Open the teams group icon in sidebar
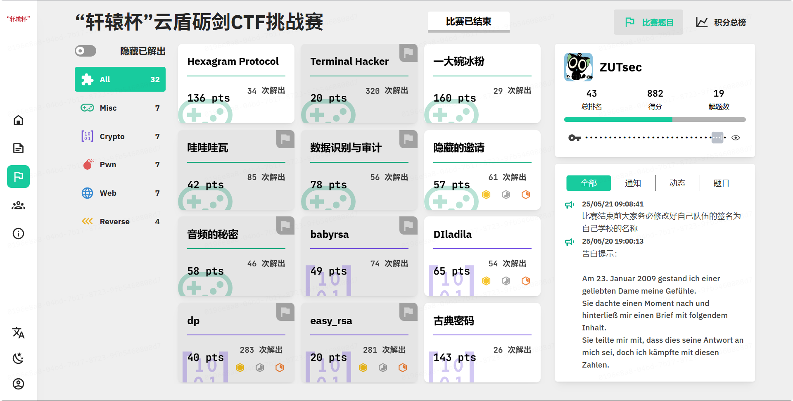 pyautogui.click(x=18, y=205)
